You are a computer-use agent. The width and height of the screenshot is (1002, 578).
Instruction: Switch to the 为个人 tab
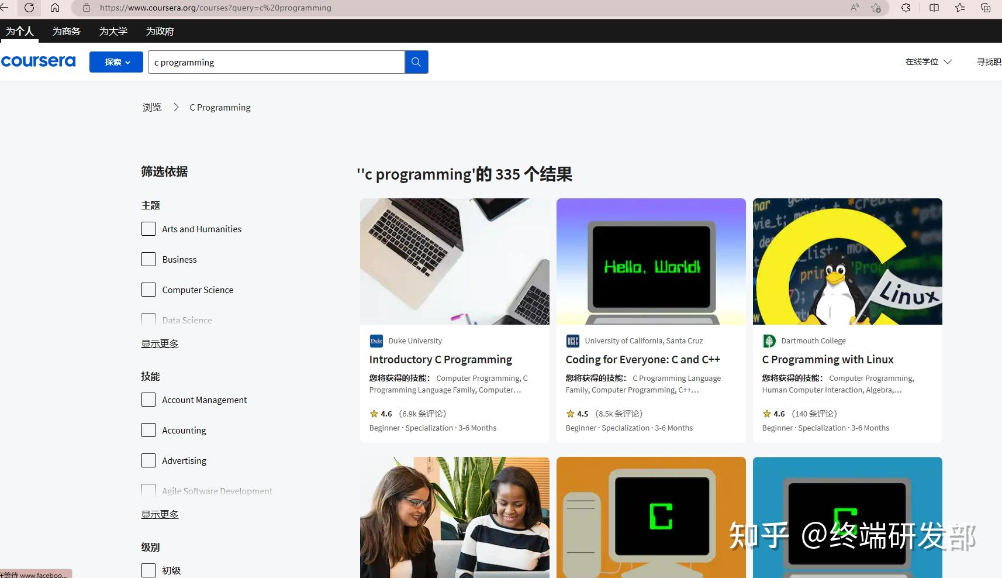pyautogui.click(x=20, y=31)
